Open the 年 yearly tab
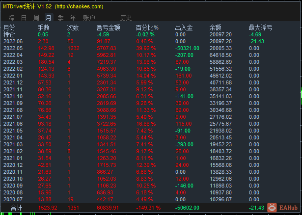Viewport: 302px width, 215px height. tap(73, 18)
